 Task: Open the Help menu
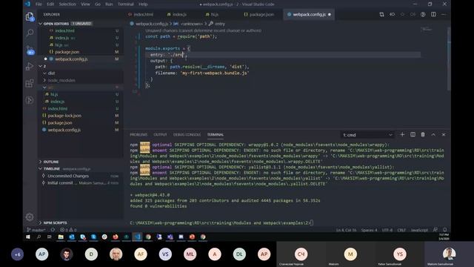[143, 4]
